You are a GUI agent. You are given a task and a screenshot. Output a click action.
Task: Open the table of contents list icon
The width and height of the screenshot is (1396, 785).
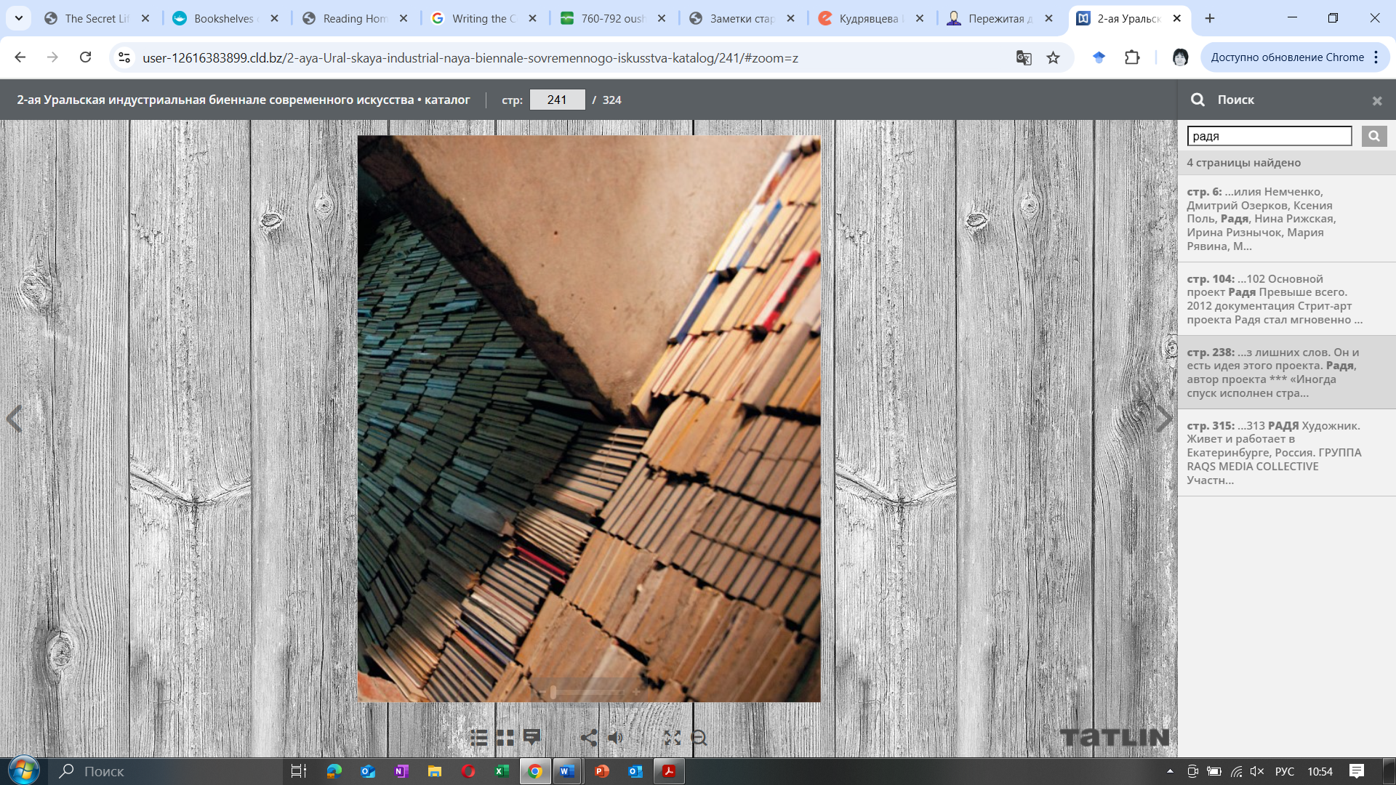click(x=478, y=738)
